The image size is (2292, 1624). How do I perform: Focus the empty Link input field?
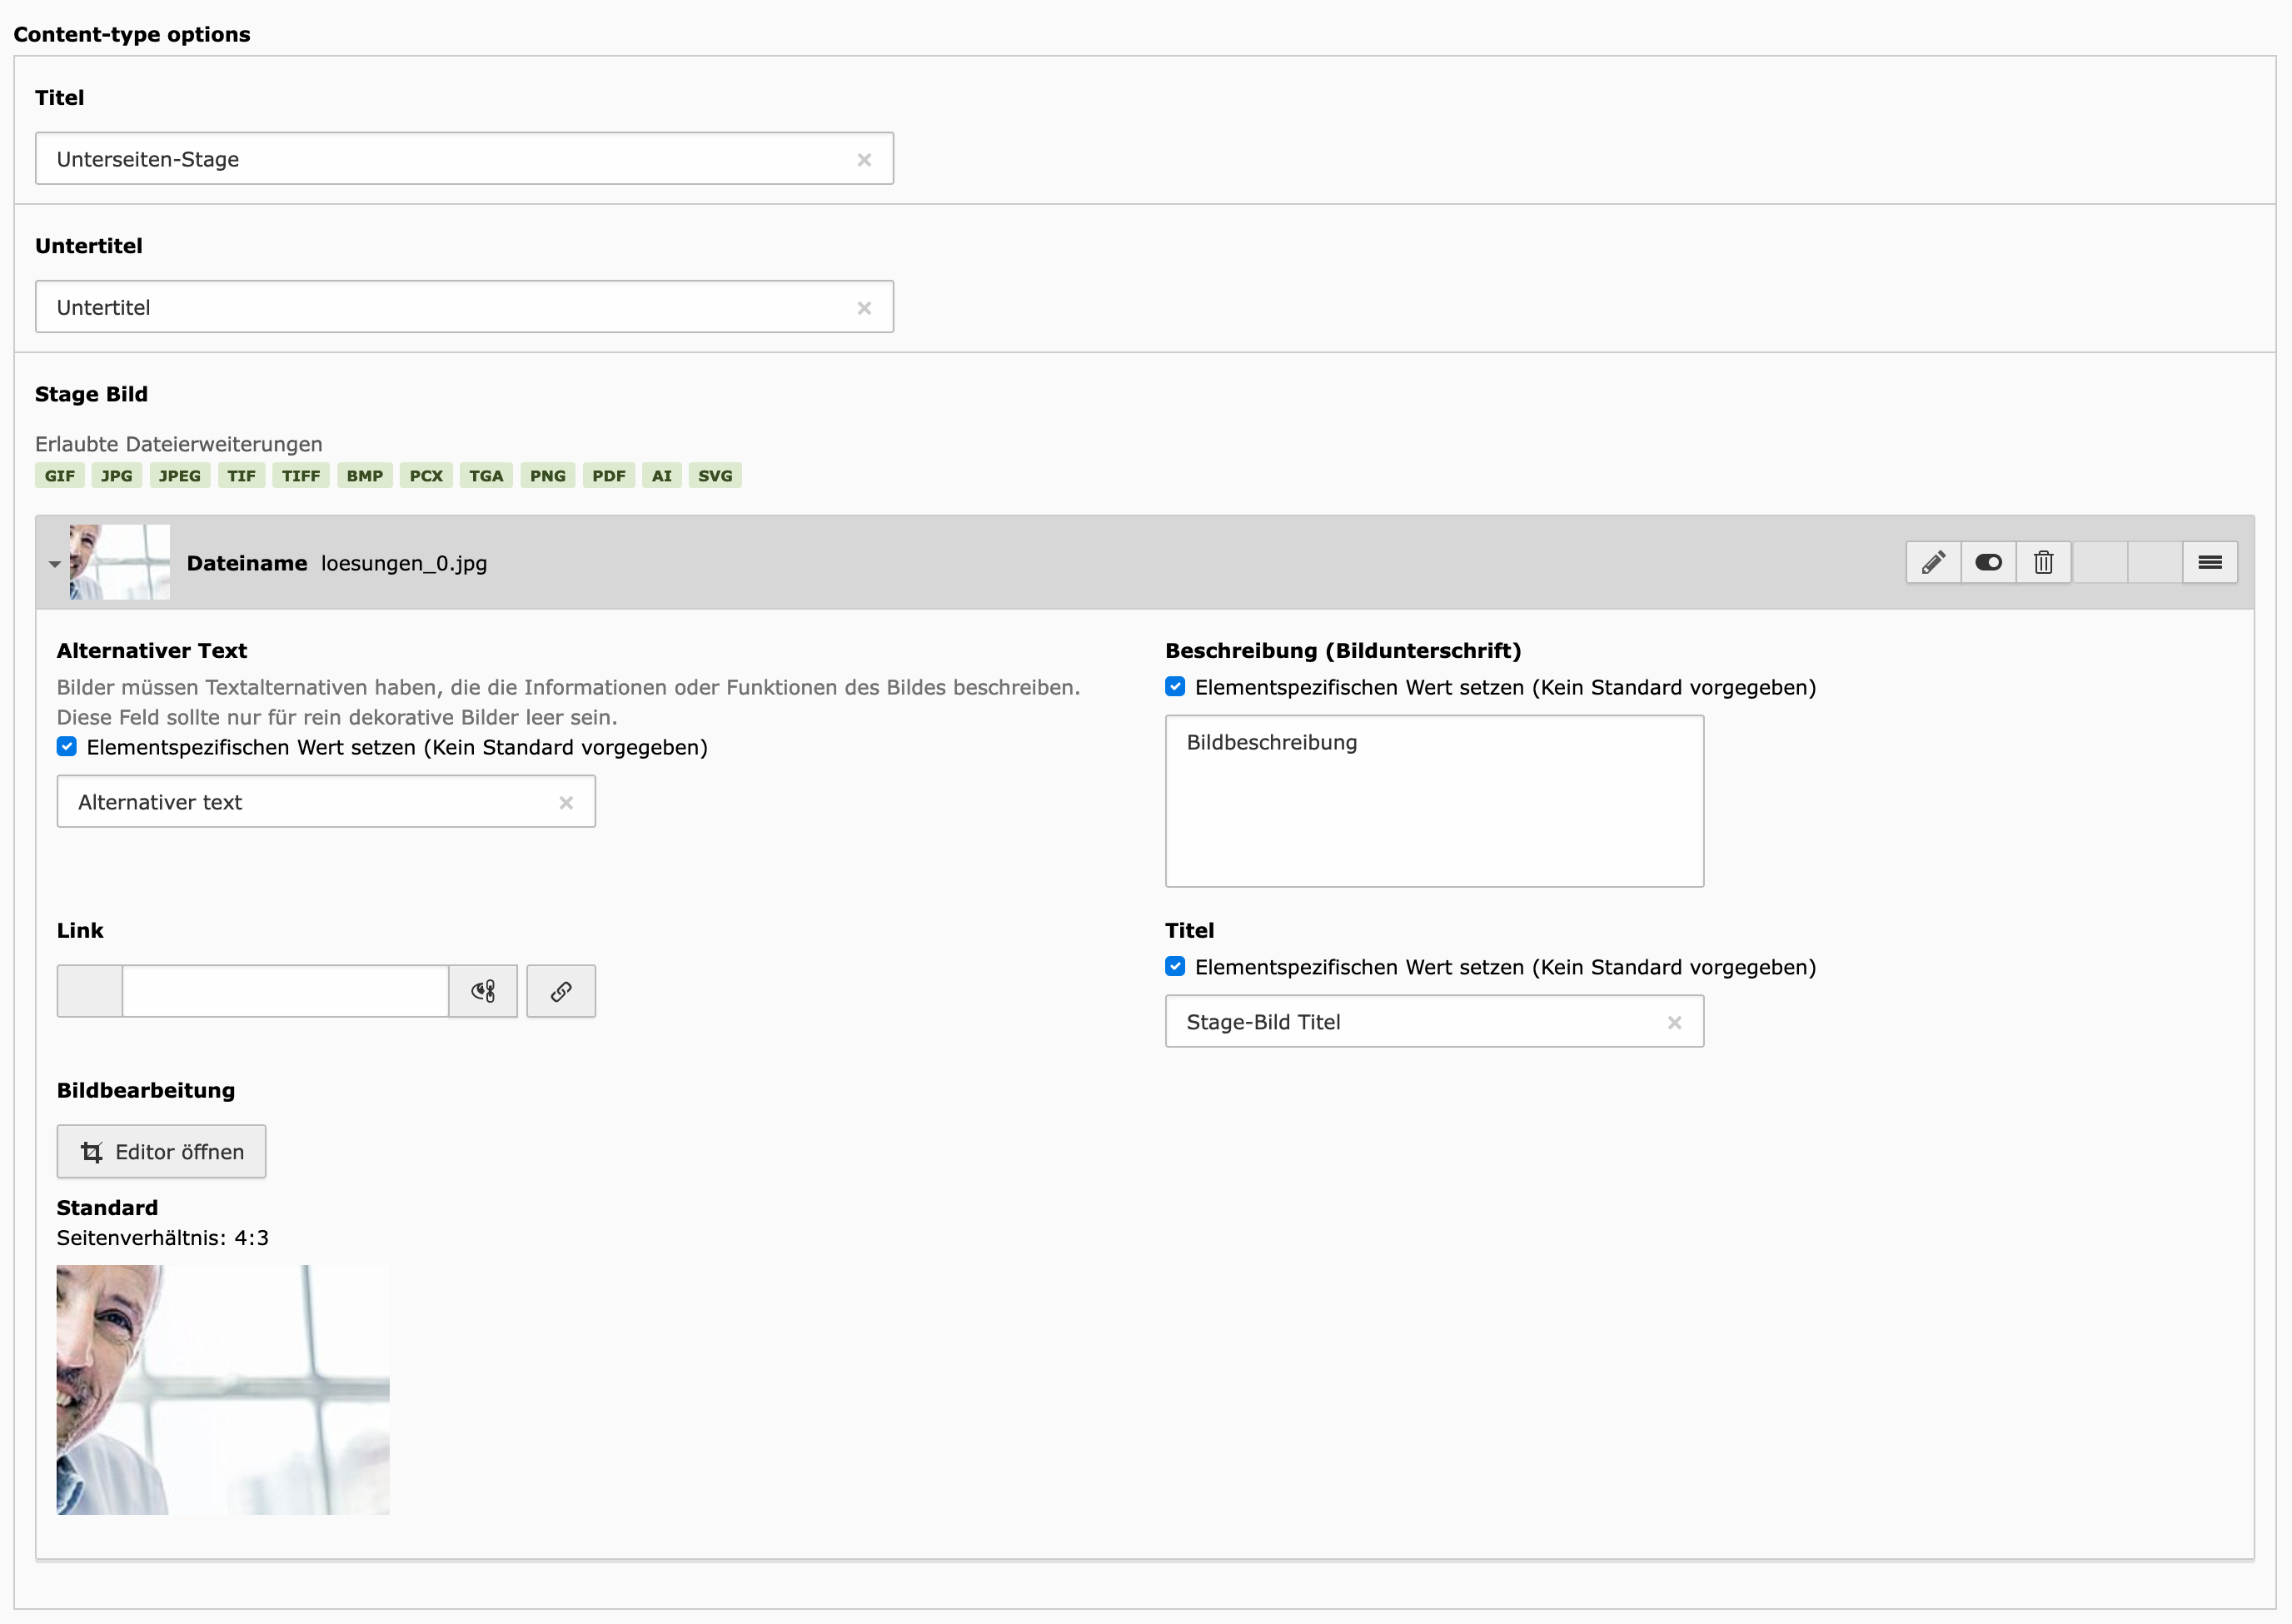pyautogui.click(x=285, y=991)
